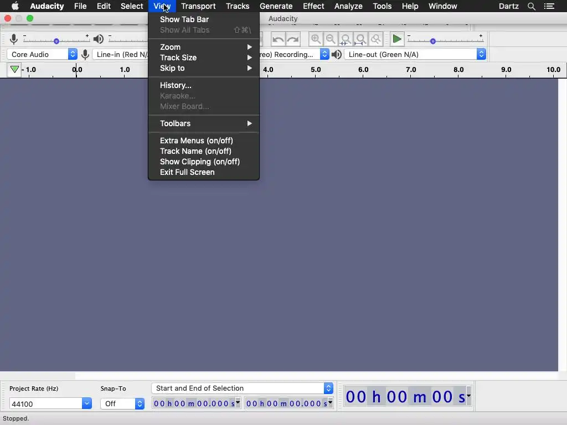Choose Show Tab Bar
Image resolution: width=567 pixels, height=425 pixels.
[x=204, y=19]
